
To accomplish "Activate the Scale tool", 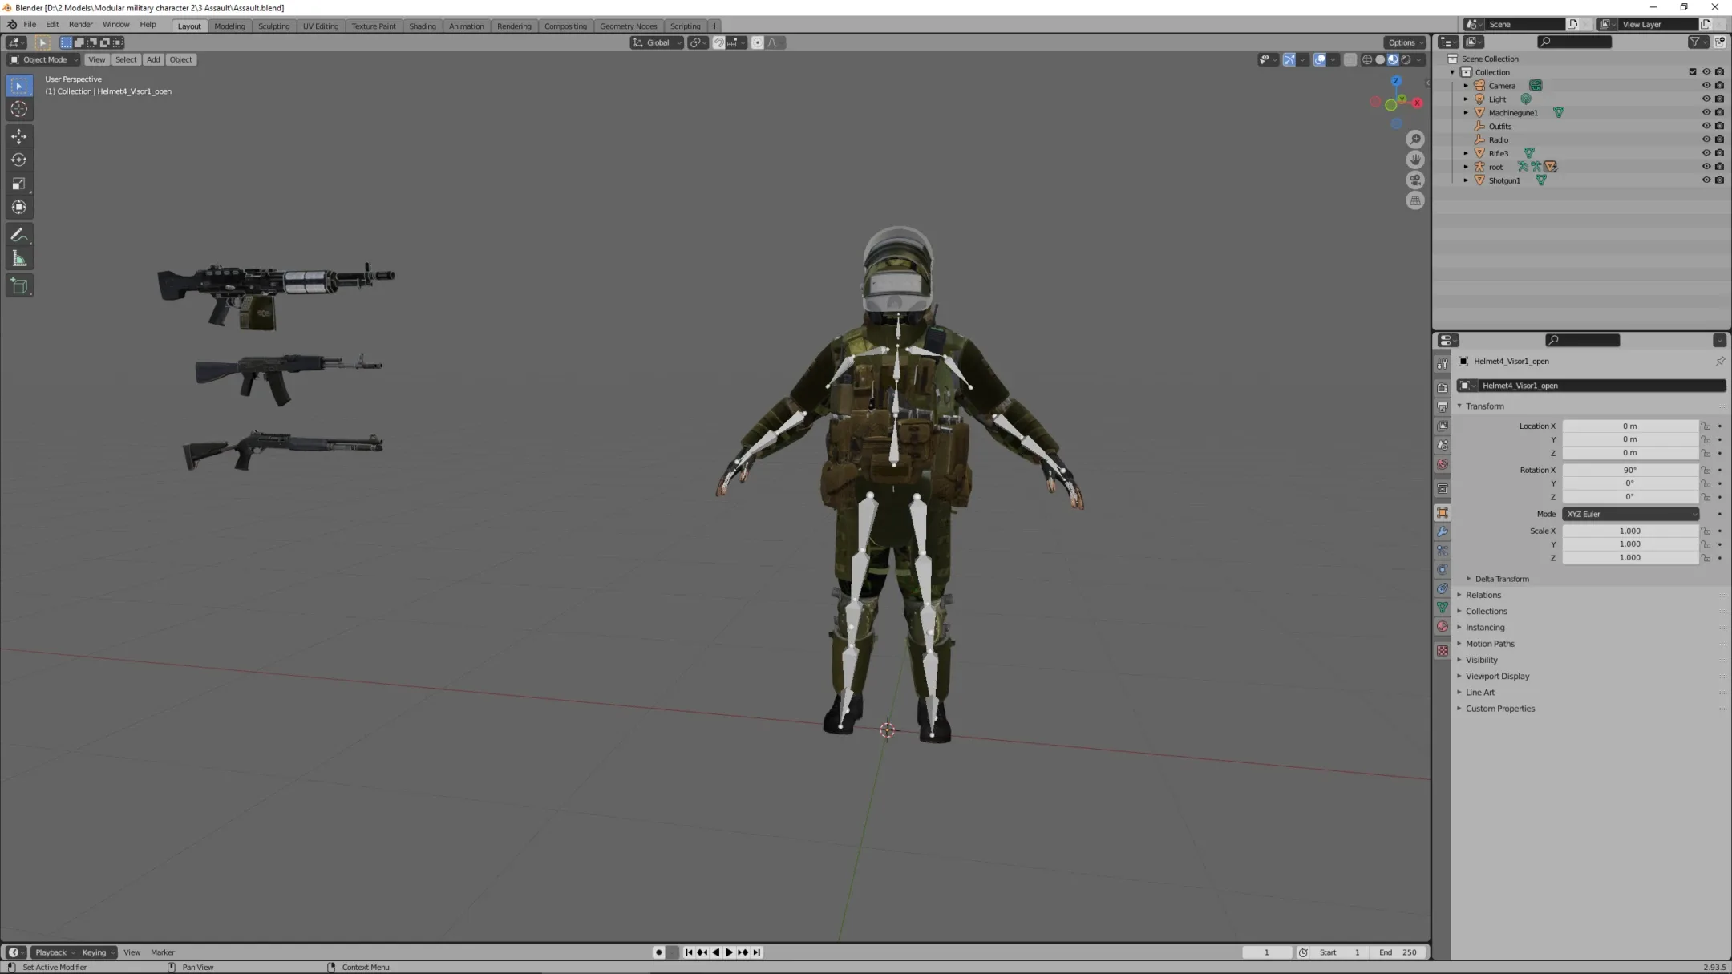I will [x=19, y=184].
